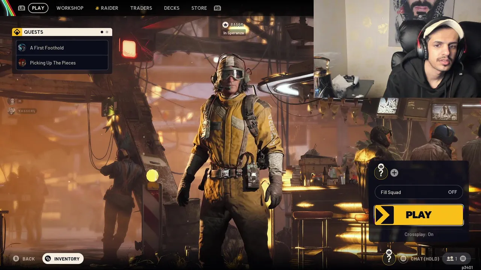Click the Picking Up The Pieces quest icon

(22, 63)
